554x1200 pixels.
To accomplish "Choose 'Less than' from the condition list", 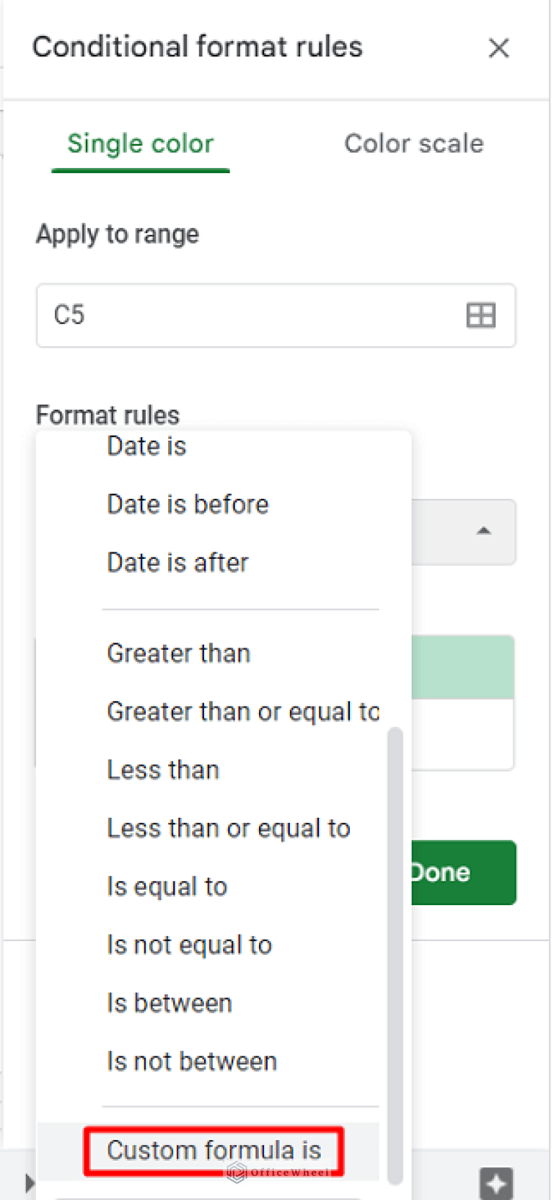I will [162, 769].
